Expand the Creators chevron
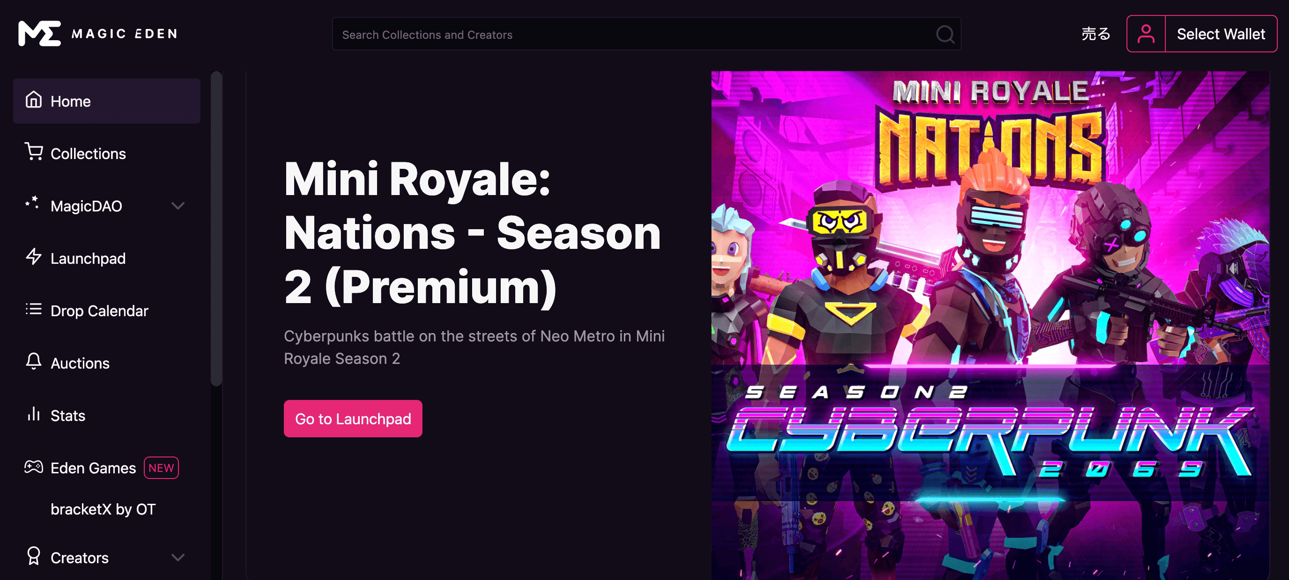The height and width of the screenshot is (580, 1289). 178,557
